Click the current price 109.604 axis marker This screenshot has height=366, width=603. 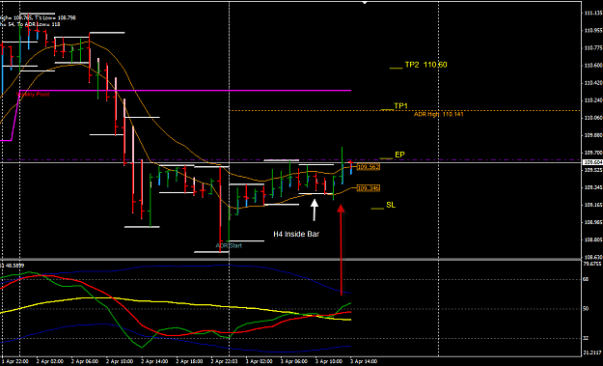(592, 162)
